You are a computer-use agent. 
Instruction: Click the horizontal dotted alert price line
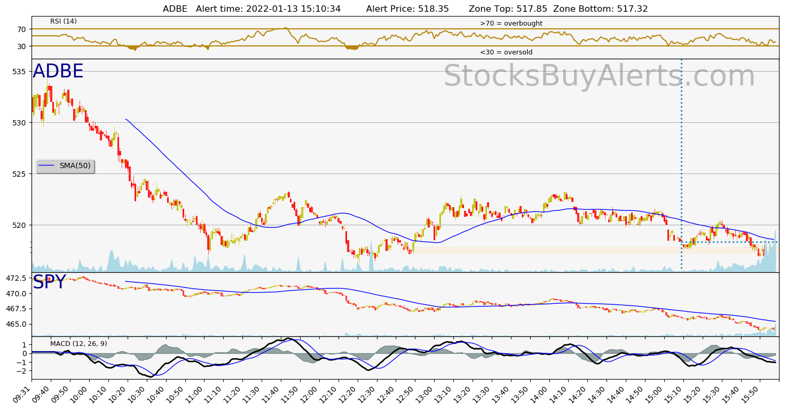pyautogui.click(x=729, y=242)
